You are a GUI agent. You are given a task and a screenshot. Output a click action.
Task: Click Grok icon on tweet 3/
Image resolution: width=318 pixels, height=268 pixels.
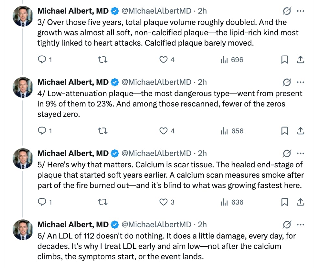click(287, 11)
